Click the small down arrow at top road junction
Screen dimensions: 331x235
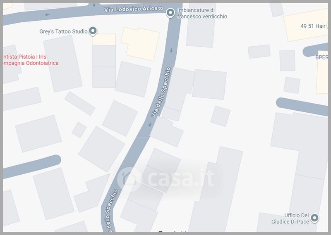pos(94,5)
